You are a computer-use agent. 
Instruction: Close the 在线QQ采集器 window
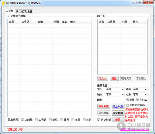149,2
